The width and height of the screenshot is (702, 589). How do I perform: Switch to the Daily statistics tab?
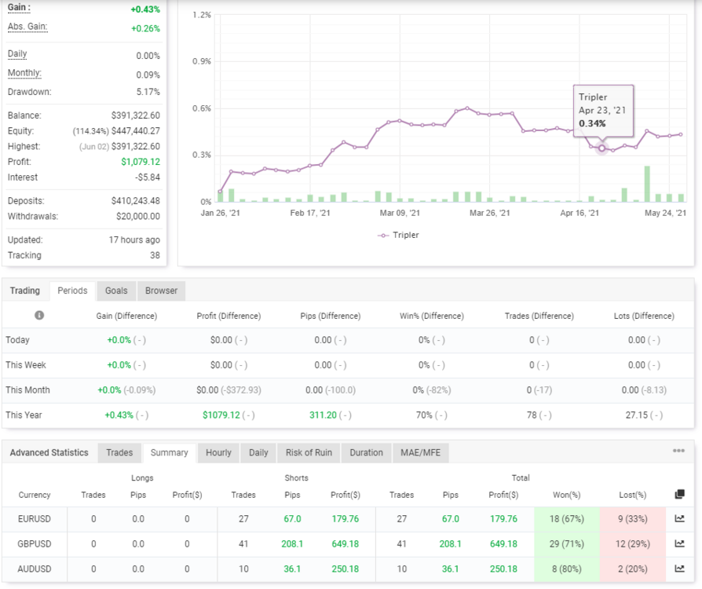[258, 453]
